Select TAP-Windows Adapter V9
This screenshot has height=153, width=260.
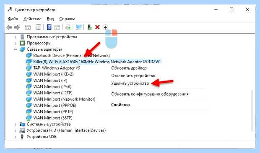tap(57, 68)
